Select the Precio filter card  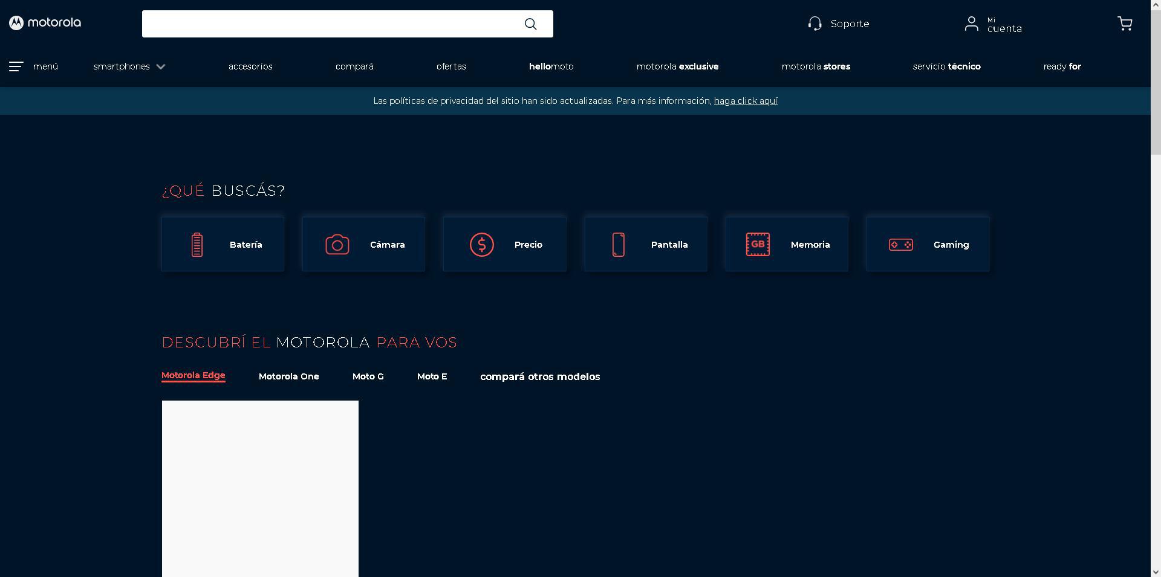[x=504, y=243]
